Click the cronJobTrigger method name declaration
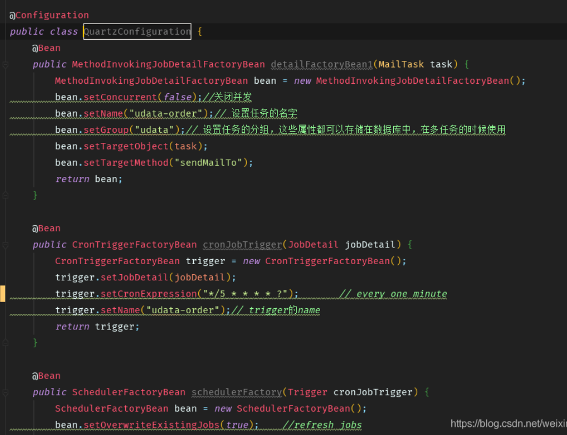This screenshot has width=567, height=435. [x=242, y=245]
